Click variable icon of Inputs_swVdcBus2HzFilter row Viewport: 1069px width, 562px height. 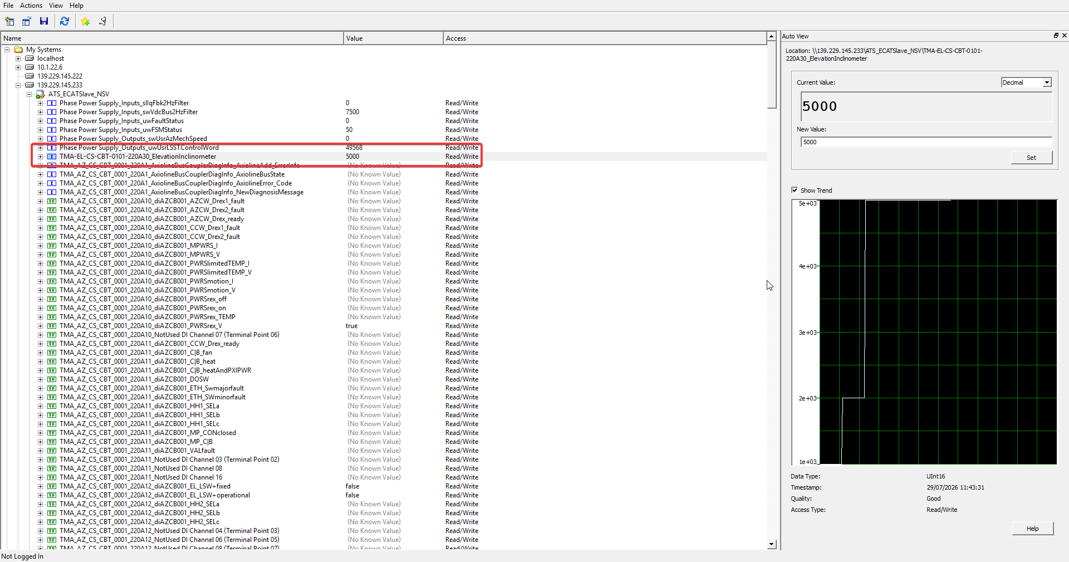[x=52, y=112]
